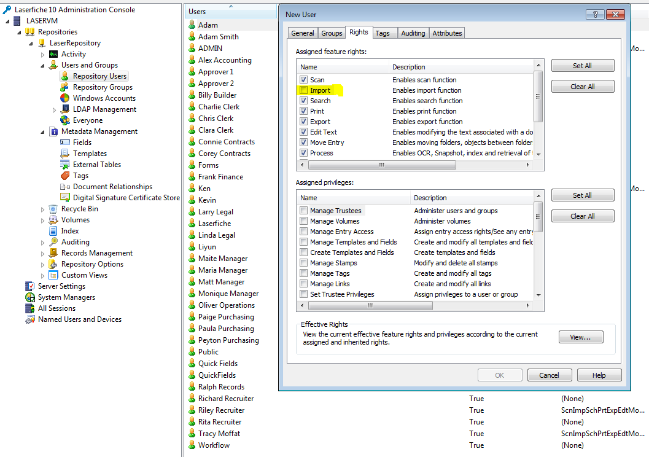Click the Windows Accounts icon

(x=64, y=98)
